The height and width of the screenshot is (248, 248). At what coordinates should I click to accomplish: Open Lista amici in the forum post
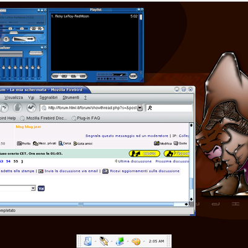[83, 144]
